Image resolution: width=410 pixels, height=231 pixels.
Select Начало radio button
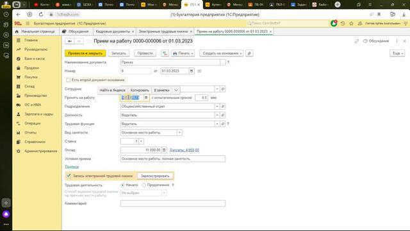click(x=122, y=185)
